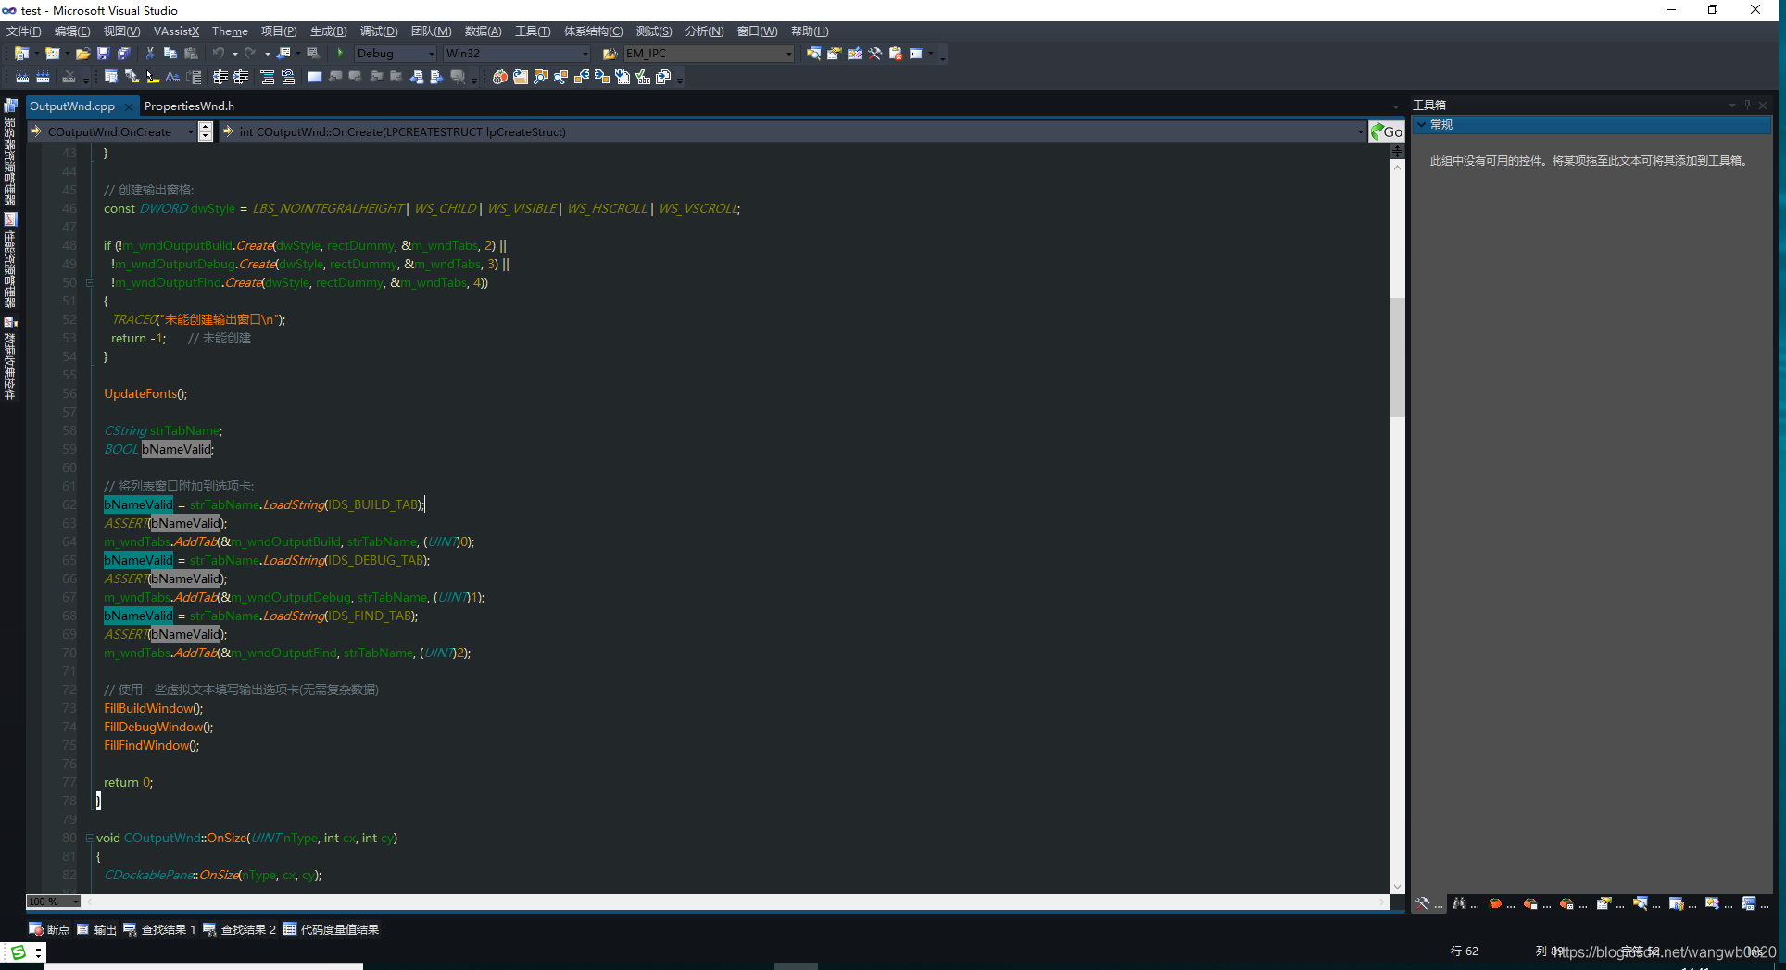Screen dimensions: 1786x970
Task: Open the Solution Explorer toolbar icon
Action: click(813, 54)
